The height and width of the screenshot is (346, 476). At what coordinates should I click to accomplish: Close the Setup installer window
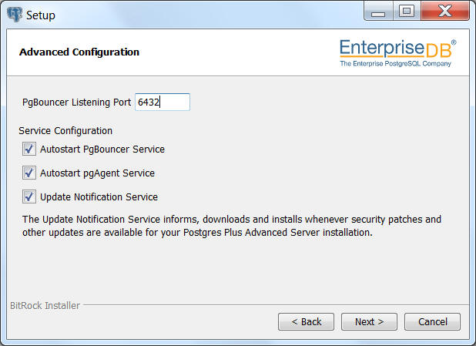click(x=445, y=12)
